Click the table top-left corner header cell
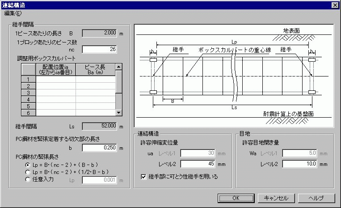Screen dimensions: 341x208 (29, 70)
